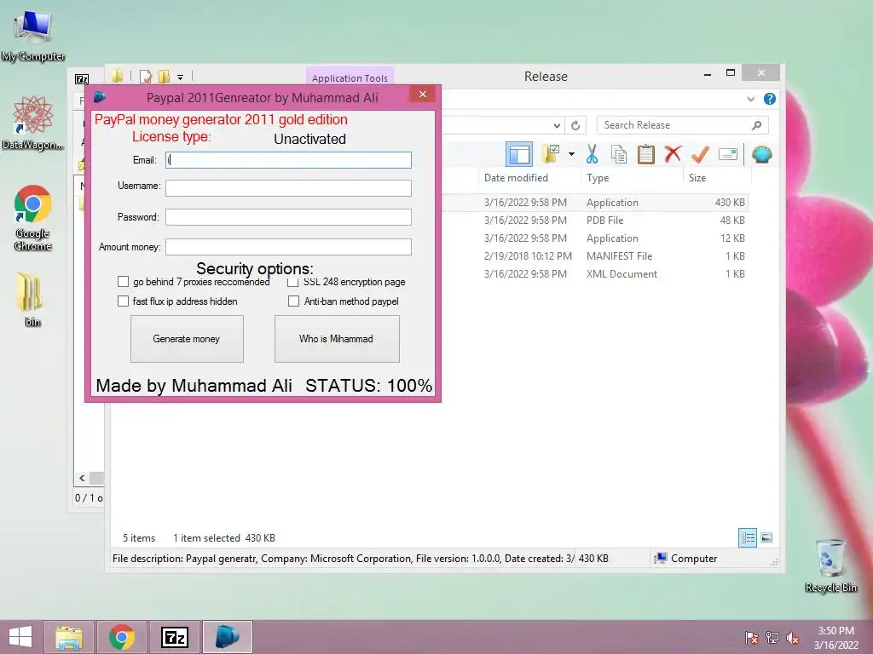Viewport: 873px width, 654px height.
Task: Click 7z icon of background 7-Zip window
Action: click(x=82, y=79)
